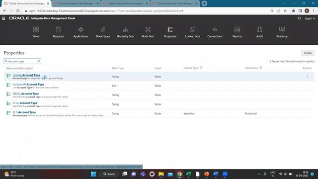Click the Default Type help icon

click(x=201, y=68)
